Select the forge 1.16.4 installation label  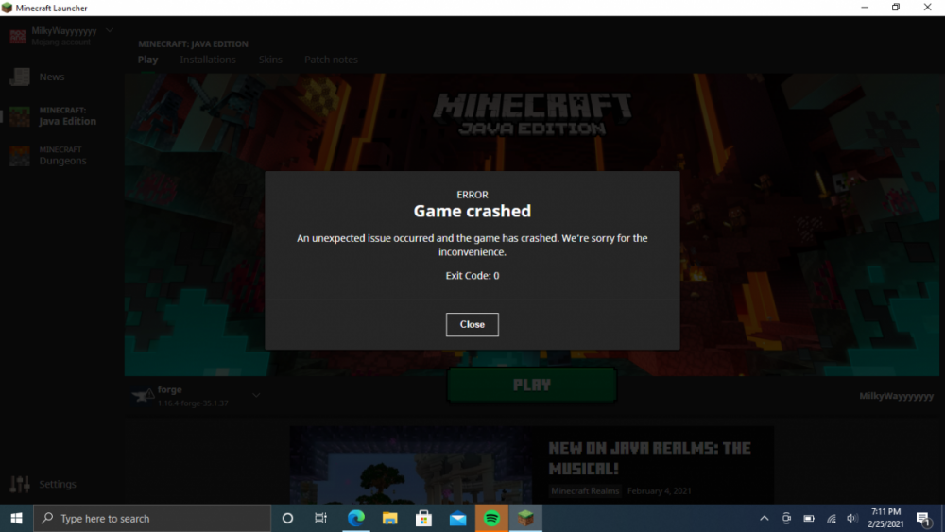tap(193, 396)
